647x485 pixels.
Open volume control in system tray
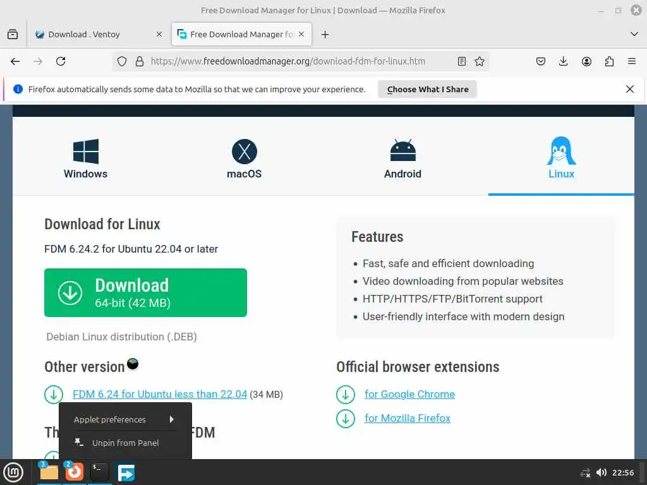click(x=602, y=472)
